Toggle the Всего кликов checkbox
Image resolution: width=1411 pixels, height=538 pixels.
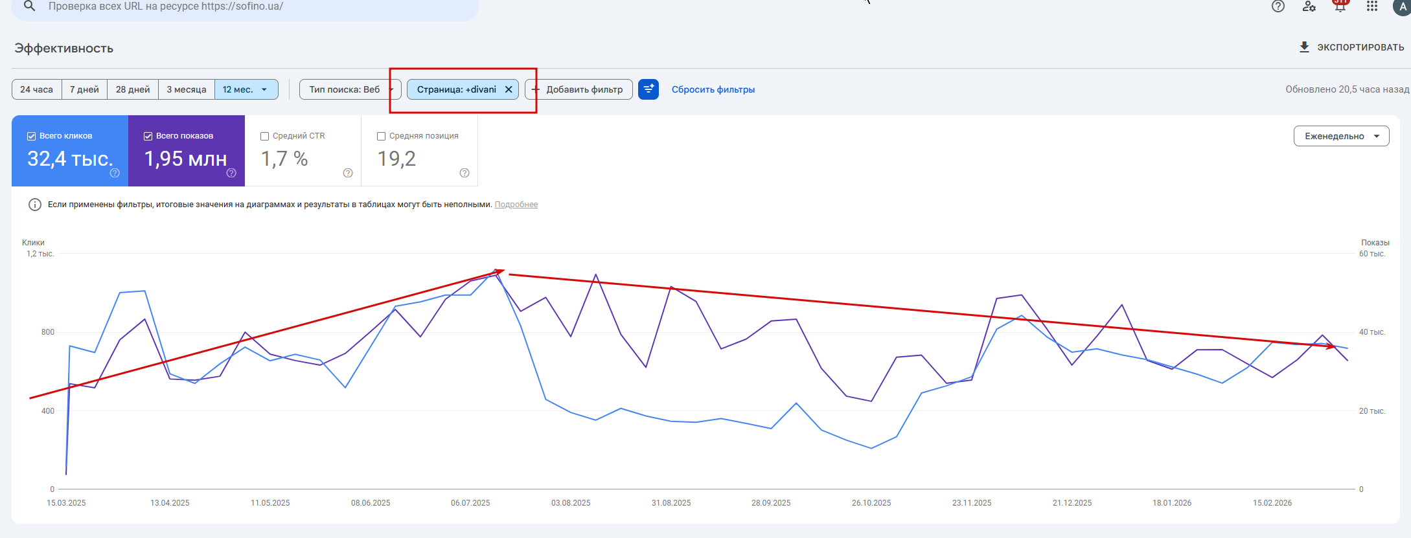[31, 136]
